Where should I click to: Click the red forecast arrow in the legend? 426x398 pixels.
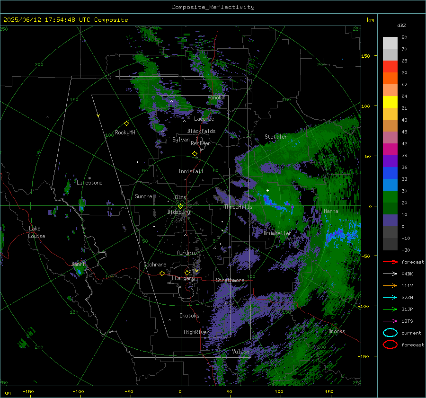pyautogui.click(x=390, y=262)
